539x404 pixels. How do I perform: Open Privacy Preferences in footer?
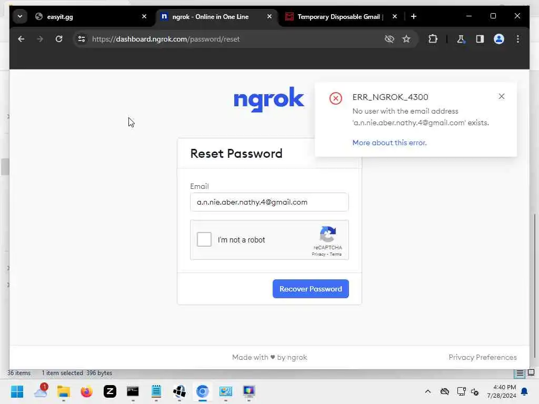[x=483, y=357]
